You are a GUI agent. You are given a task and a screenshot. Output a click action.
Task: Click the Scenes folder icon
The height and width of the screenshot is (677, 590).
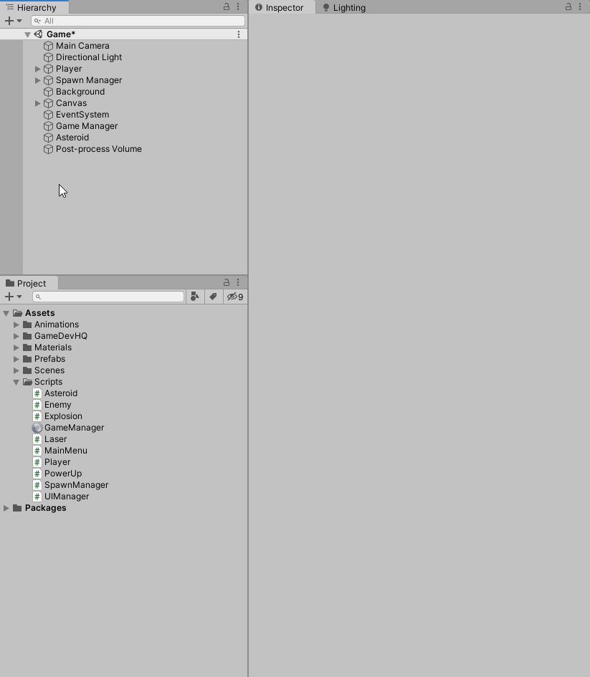(27, 370)
